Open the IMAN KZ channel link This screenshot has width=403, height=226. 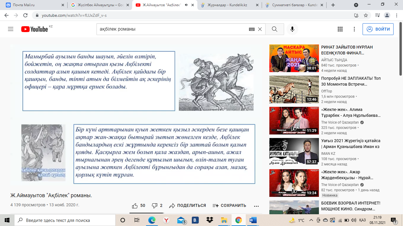tap(328, 154)
